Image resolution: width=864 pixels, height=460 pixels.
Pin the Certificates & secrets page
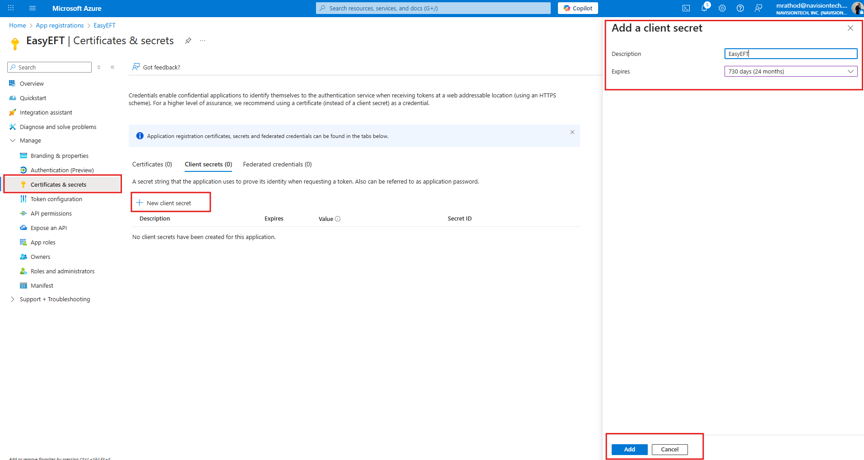point(188,41)
